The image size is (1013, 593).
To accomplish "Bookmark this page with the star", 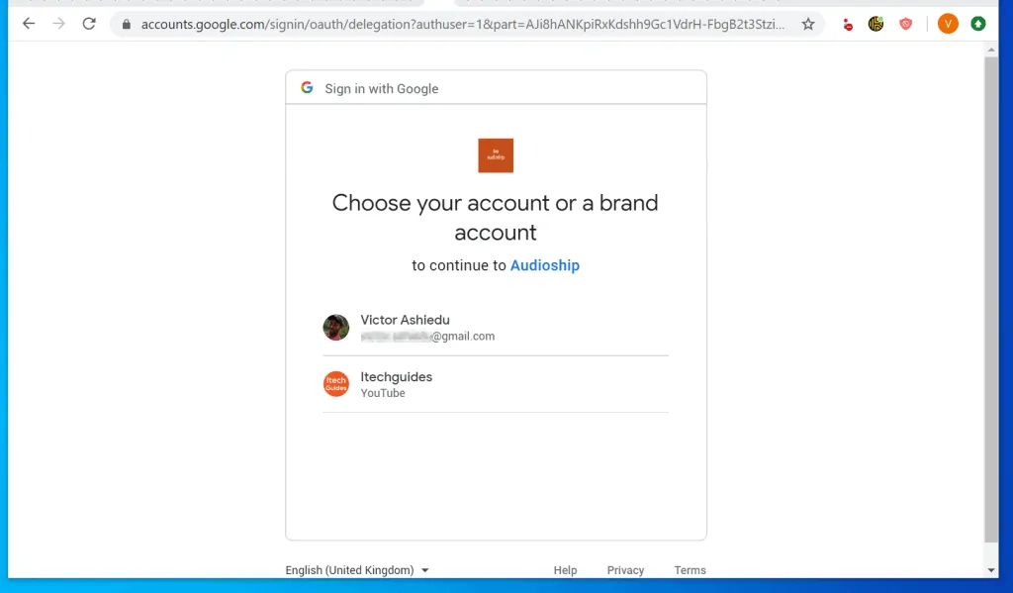I will coord(808,25).
